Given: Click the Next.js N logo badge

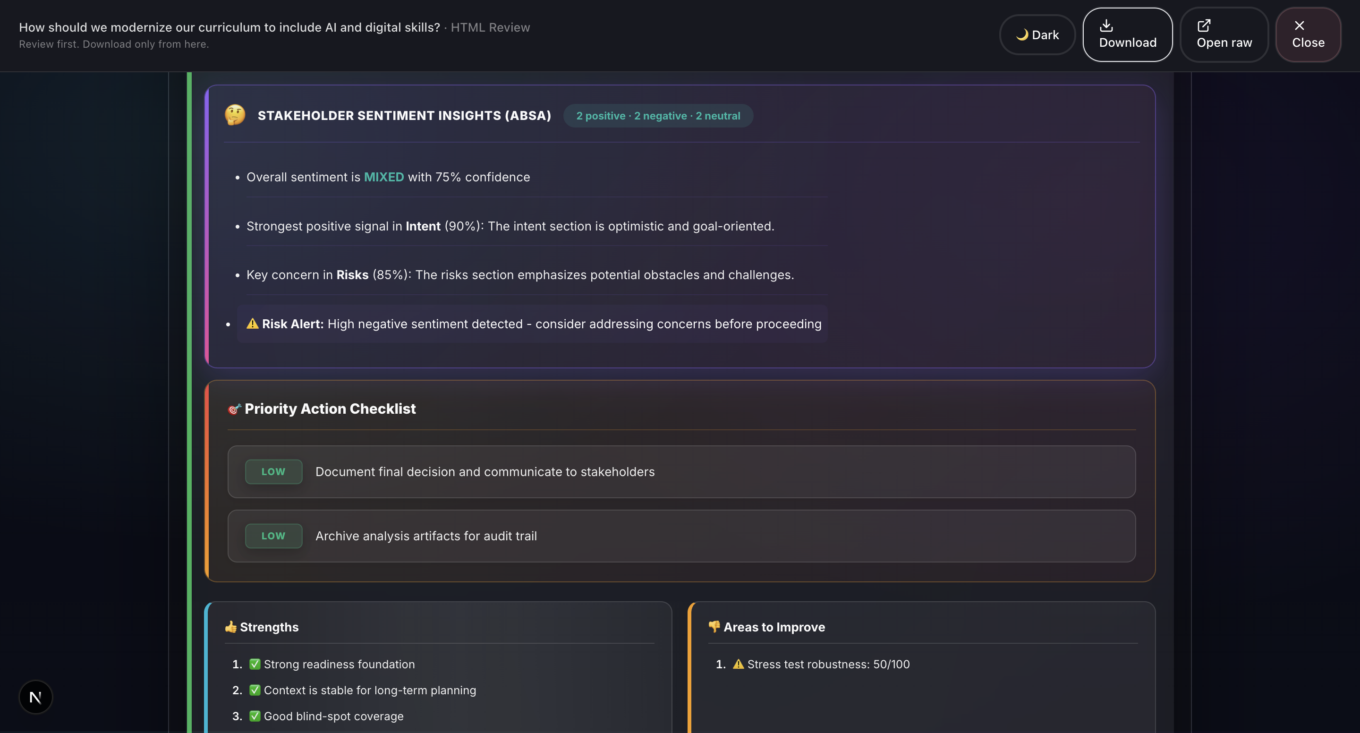Looking at the screenshot, I should point(35,697).
